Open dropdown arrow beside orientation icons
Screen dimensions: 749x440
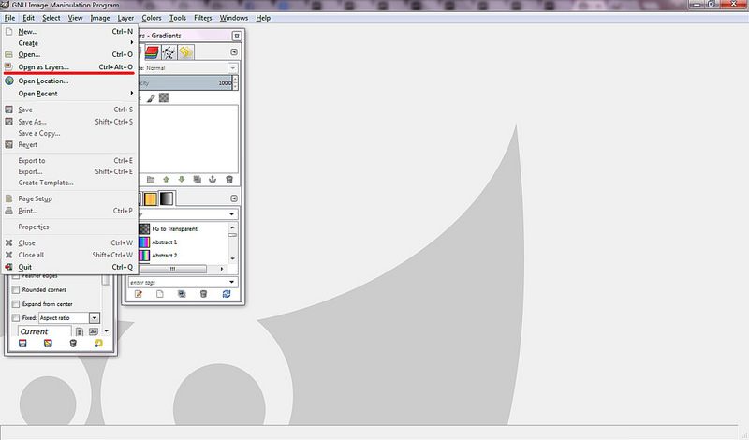(x=107, y=331)
